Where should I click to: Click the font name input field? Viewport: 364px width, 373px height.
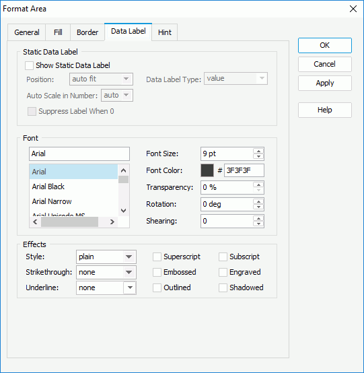pyautogui.click(x=79, y=154)
